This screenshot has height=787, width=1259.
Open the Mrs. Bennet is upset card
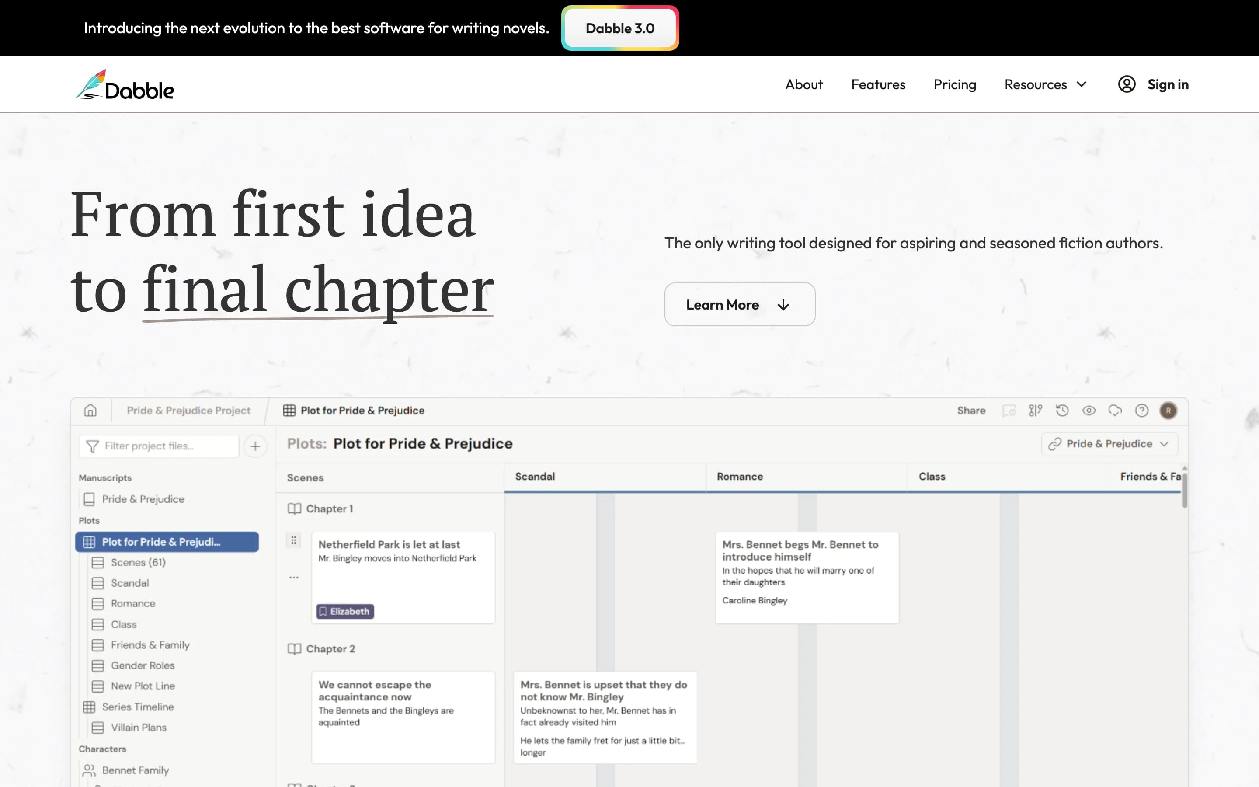click(605, 717)
